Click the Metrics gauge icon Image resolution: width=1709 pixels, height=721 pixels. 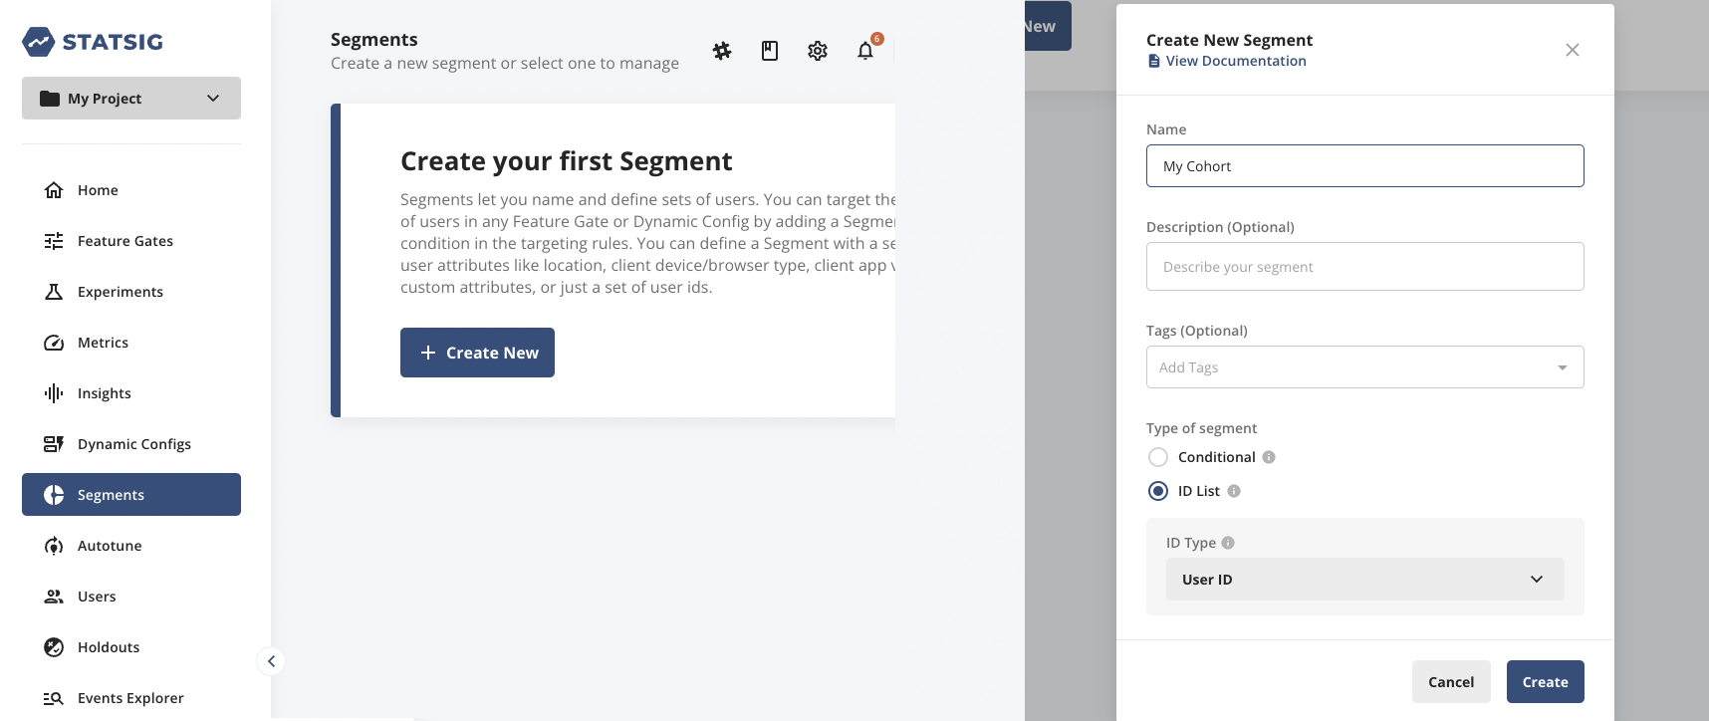[54, 343]
